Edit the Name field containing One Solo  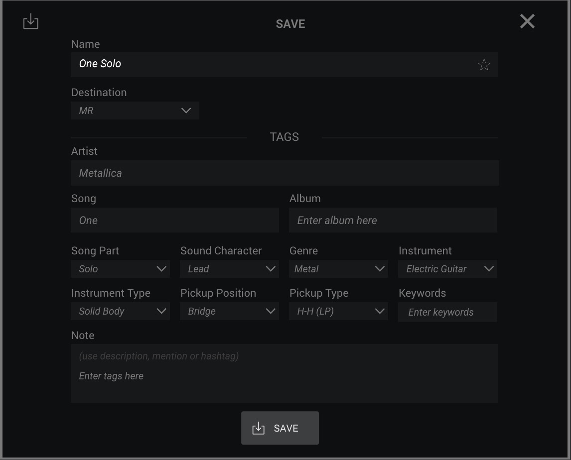284,64
